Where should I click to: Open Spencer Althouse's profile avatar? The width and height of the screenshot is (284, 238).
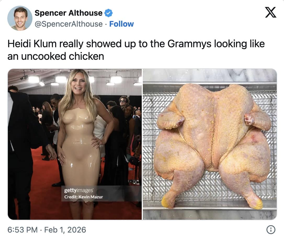click(20, 18)
